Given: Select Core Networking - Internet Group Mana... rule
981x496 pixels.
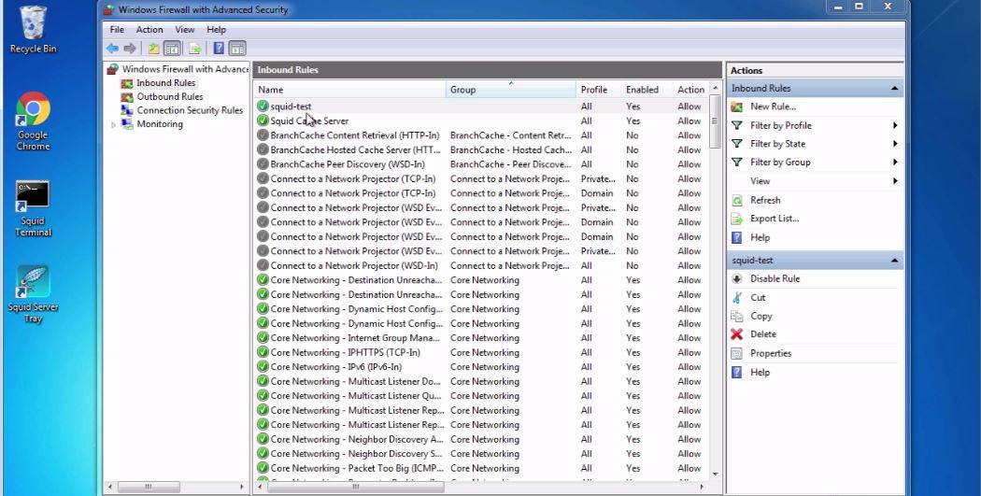Looking at the screenshot, I should click(x=482, y=338).
